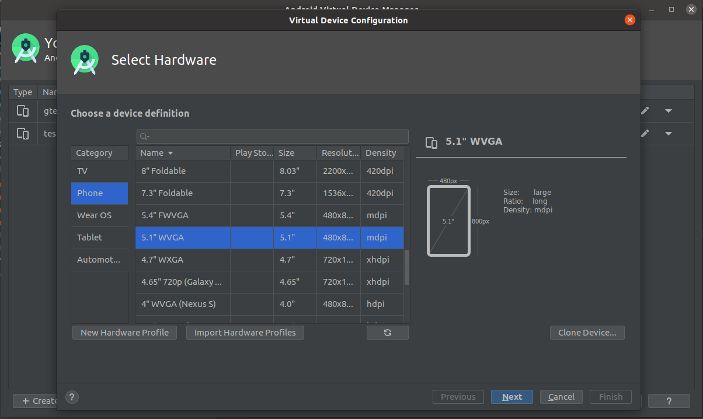Image resolution: width=703 pixels, height=419 pixels.
Task: Select the 5.1" WVGA device row
Action: (269, 238)
